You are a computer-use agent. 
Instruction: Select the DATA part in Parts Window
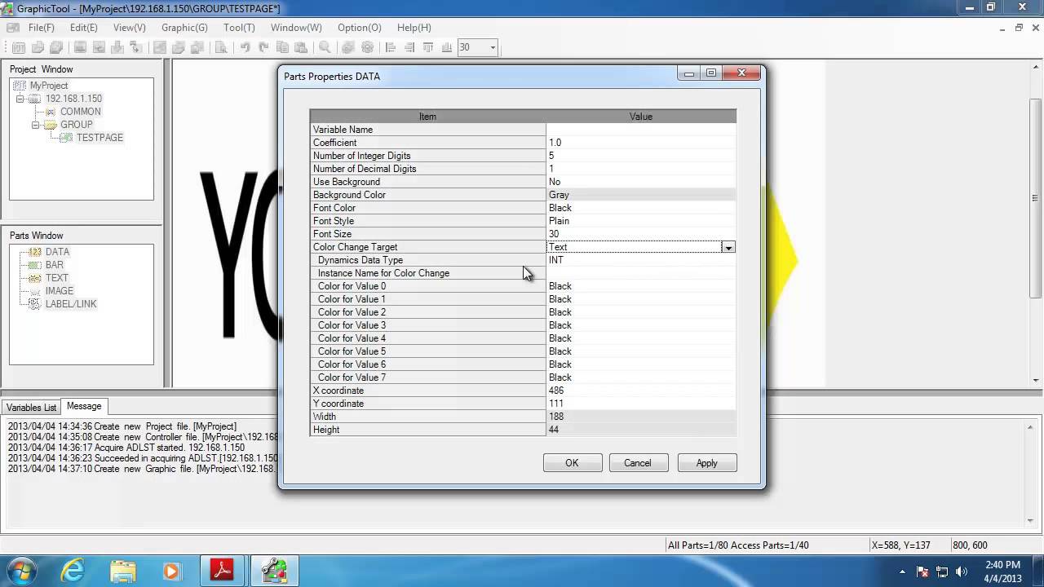click(x=57, y=252)
